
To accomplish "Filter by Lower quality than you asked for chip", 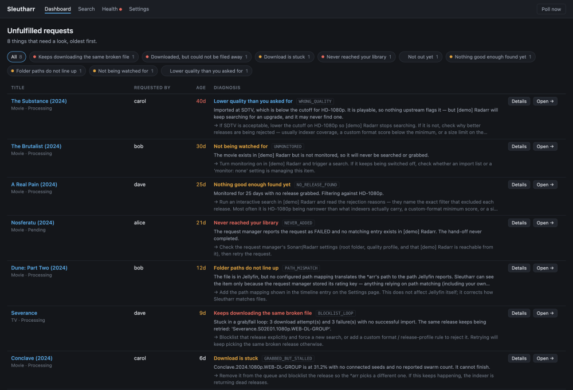I will pyautogui.click(x=206, y=71).
